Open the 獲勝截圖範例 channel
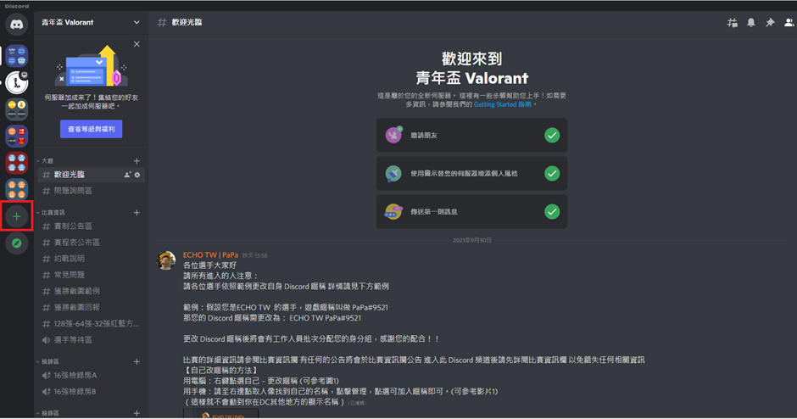This screenshot has width=797, height=419. (x=92, y=292)
